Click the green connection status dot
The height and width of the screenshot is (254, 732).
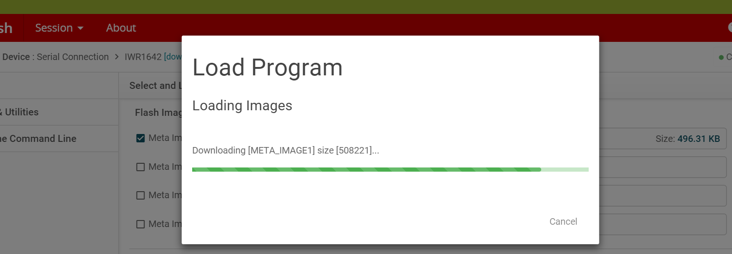[721, 57]
